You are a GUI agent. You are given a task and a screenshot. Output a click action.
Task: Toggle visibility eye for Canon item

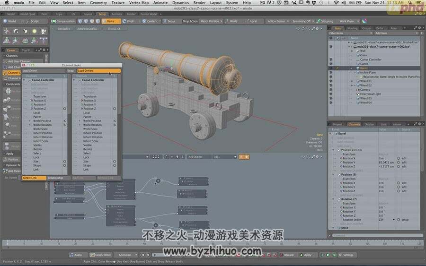click(x=331, y=64)
